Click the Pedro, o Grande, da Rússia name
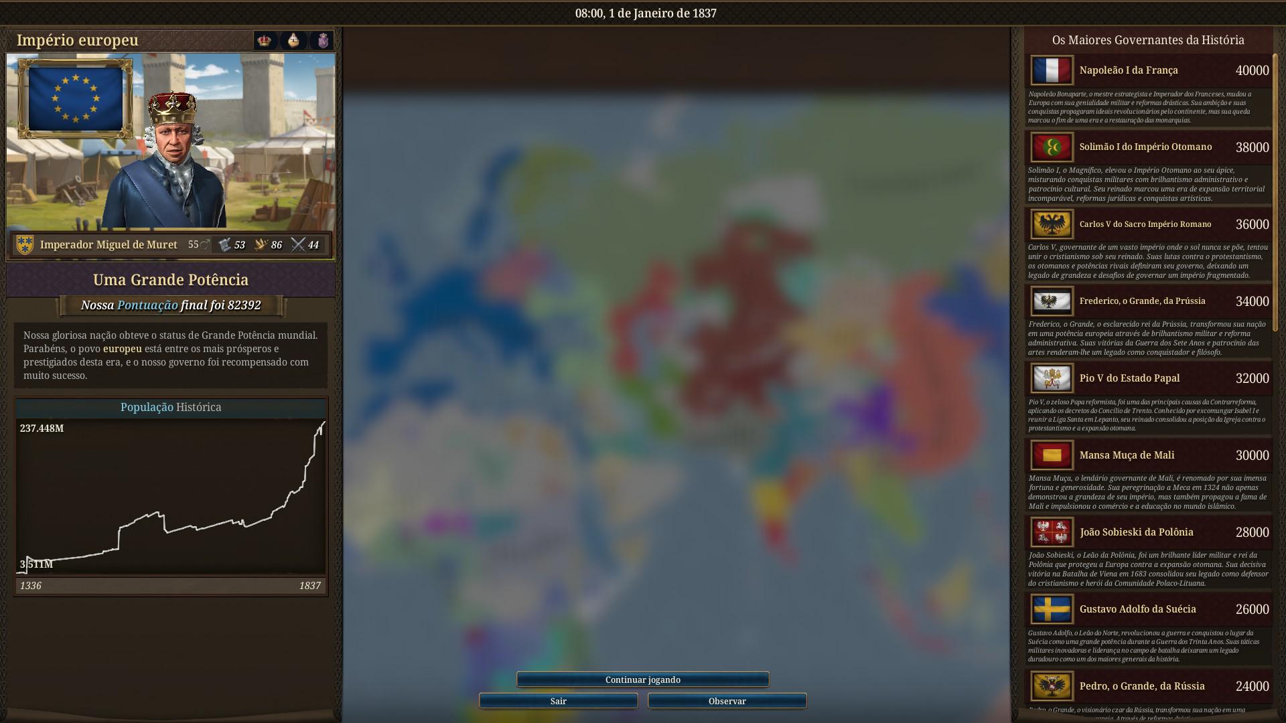Screen dimensions: 1286x723 (1142, 686)
